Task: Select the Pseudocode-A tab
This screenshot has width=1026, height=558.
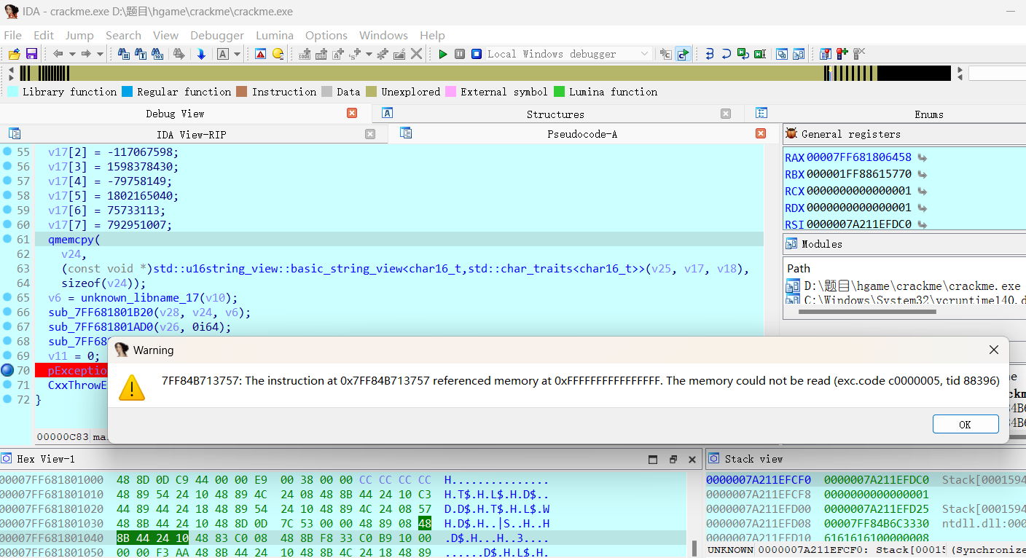Action: coord(582,134)
